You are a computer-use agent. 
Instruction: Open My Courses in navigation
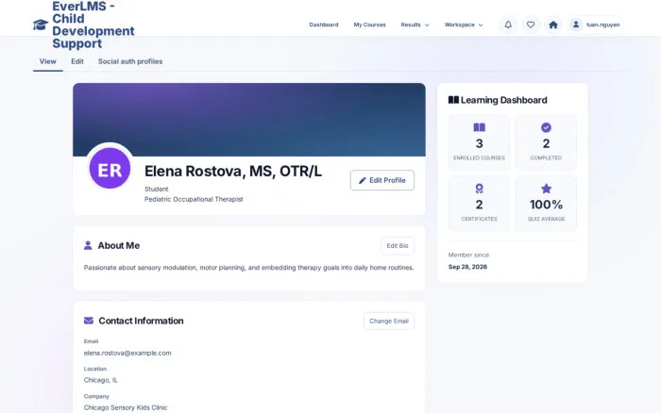(369, 25)
